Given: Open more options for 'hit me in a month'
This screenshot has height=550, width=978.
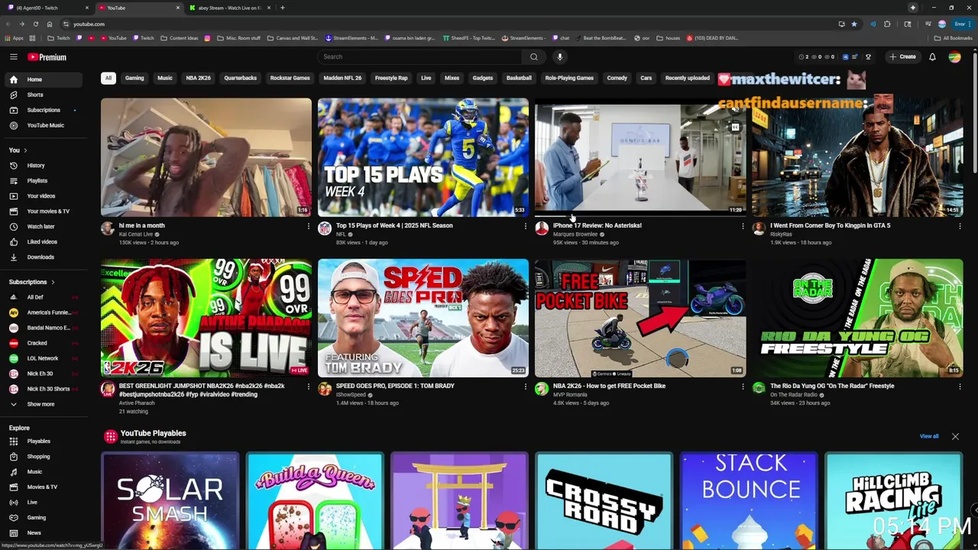Looking at the screenshot, I should pos(309,226).
